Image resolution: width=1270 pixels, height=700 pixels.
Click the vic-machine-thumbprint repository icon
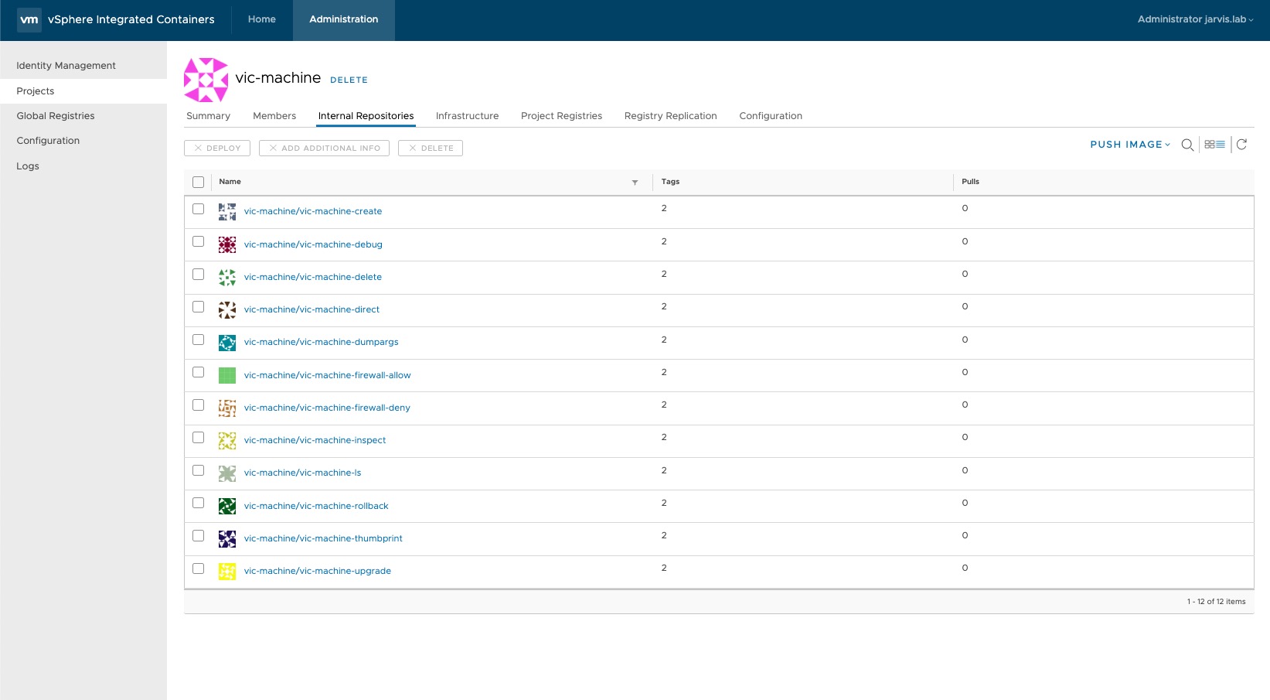[227, 538]
